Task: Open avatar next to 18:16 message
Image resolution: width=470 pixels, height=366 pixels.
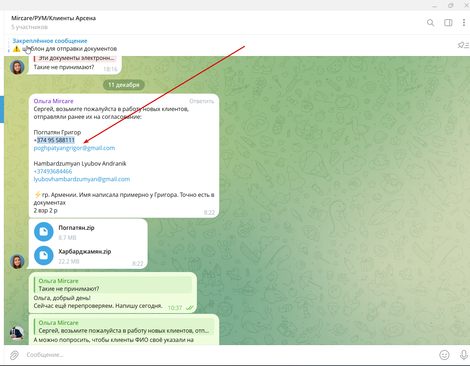Action: tap(17, 67)
